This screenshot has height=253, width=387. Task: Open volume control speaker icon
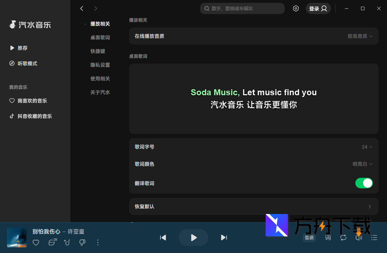click(x=359, y=238)
